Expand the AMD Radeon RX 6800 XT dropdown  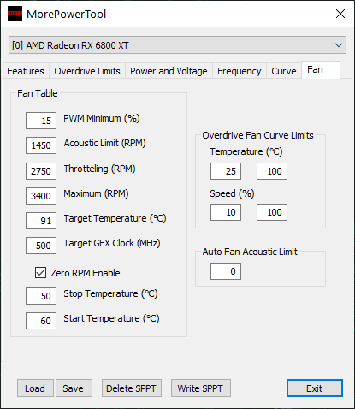click(177, 45)
